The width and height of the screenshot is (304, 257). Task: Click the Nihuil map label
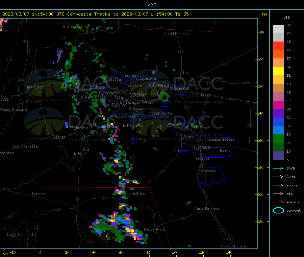[x=80, y=154]
